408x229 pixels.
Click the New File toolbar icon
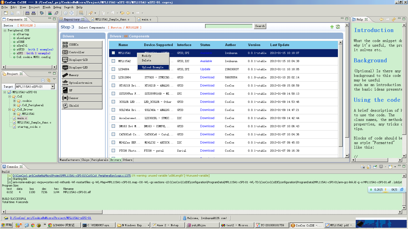tap(12, 13)
